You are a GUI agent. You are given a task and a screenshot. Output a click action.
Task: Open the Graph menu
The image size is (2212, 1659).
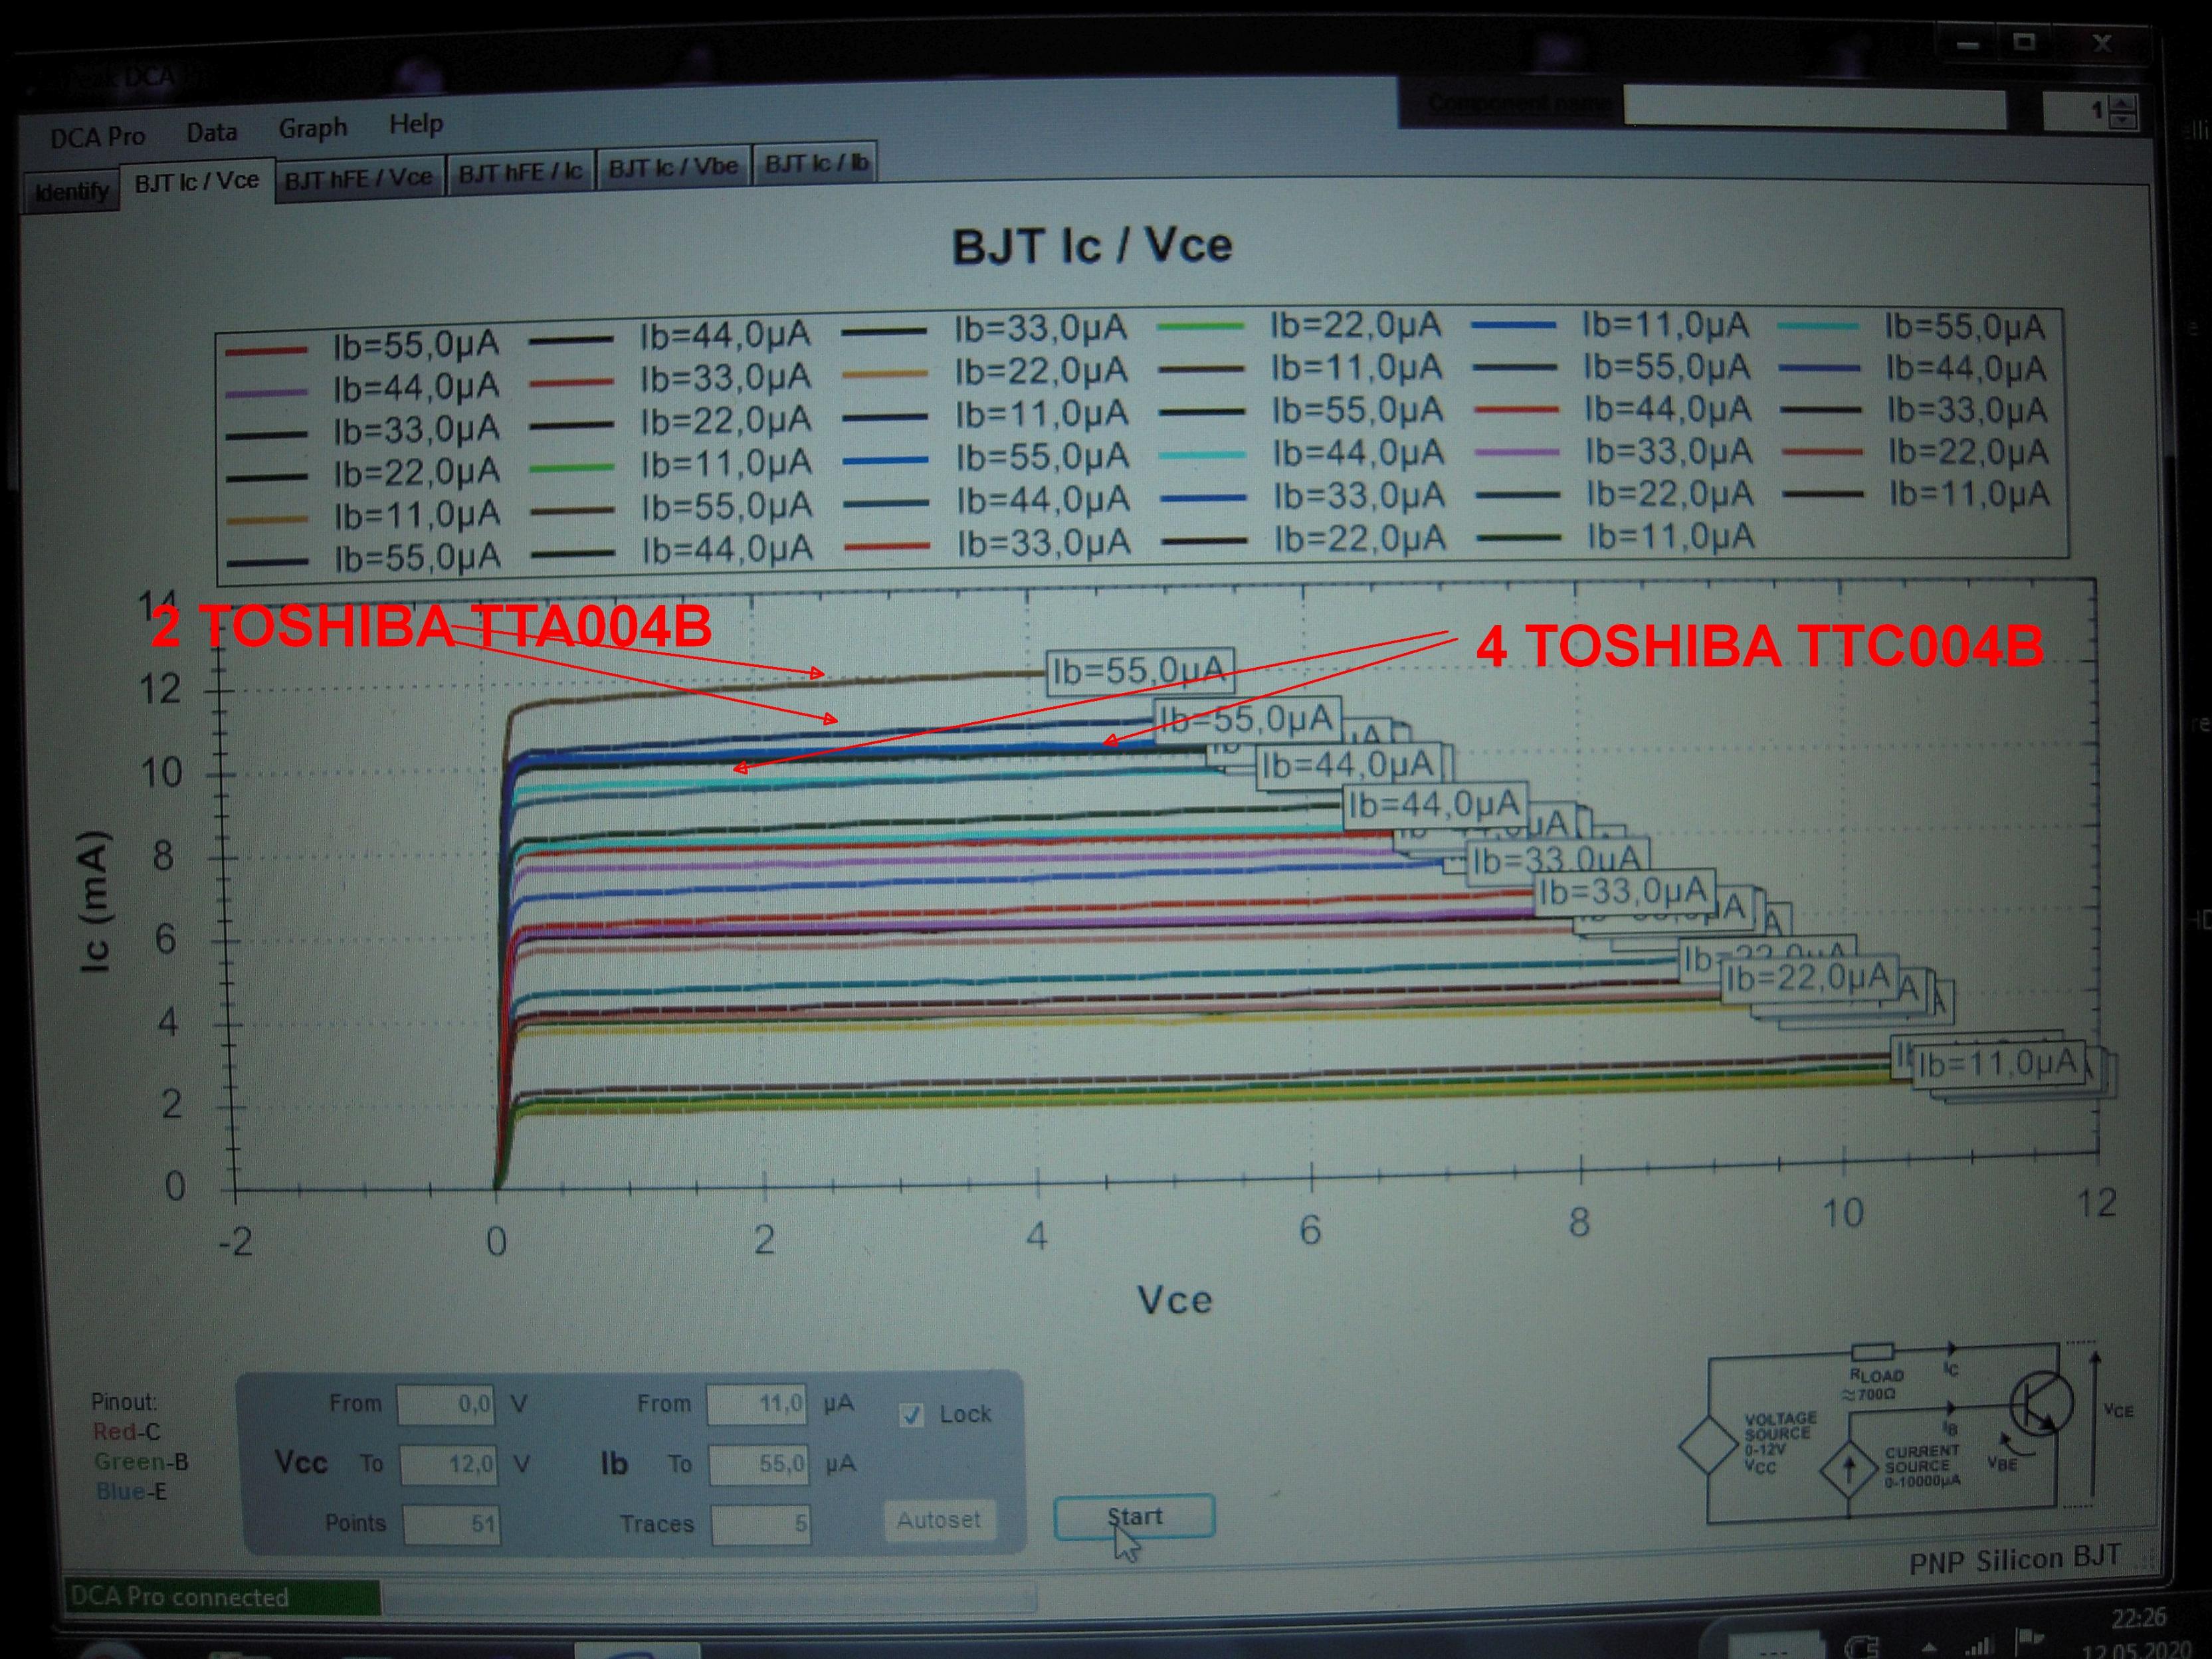click(x=312, y=128)
